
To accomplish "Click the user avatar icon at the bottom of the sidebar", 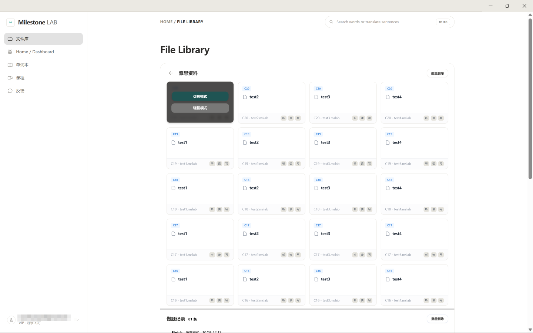I will (x=11, y=320).
